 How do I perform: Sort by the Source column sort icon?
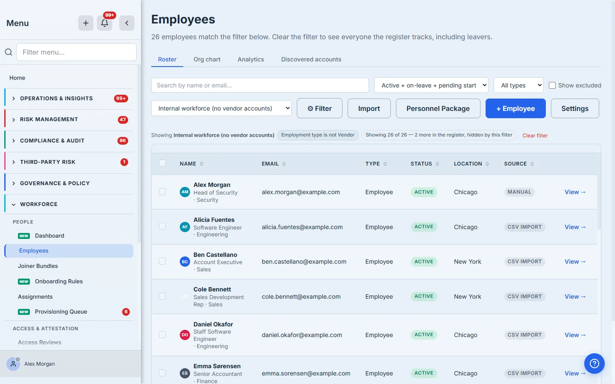[532, 164]
